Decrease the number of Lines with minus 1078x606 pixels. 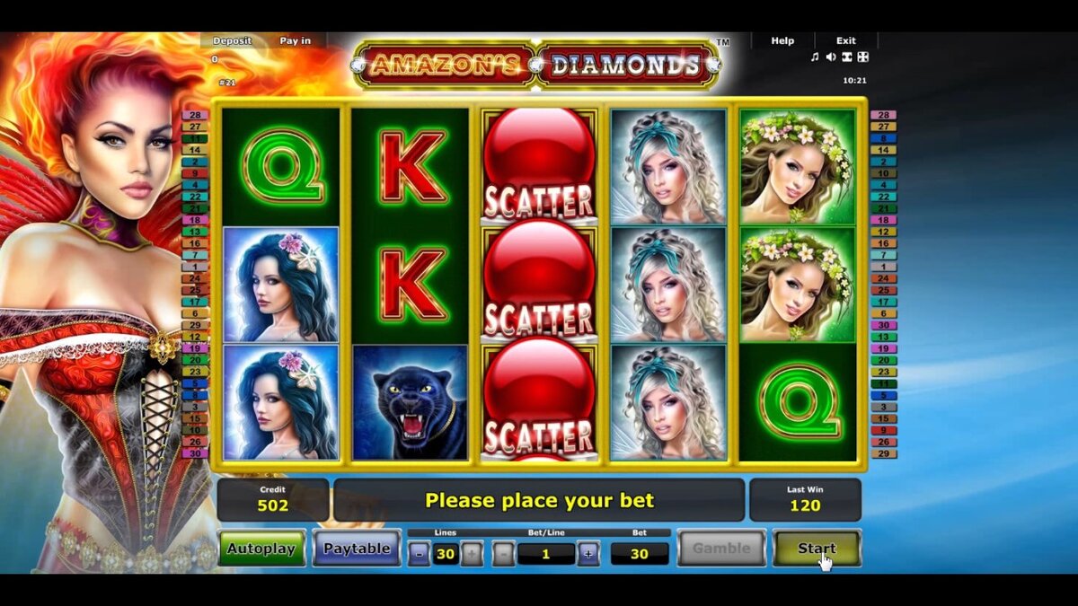click(420, 554)
